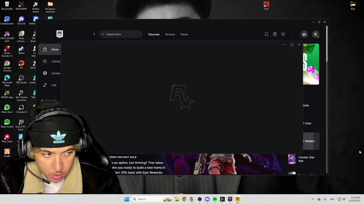Click the Search store field
The image size is (364, 204).
point(121,34)
